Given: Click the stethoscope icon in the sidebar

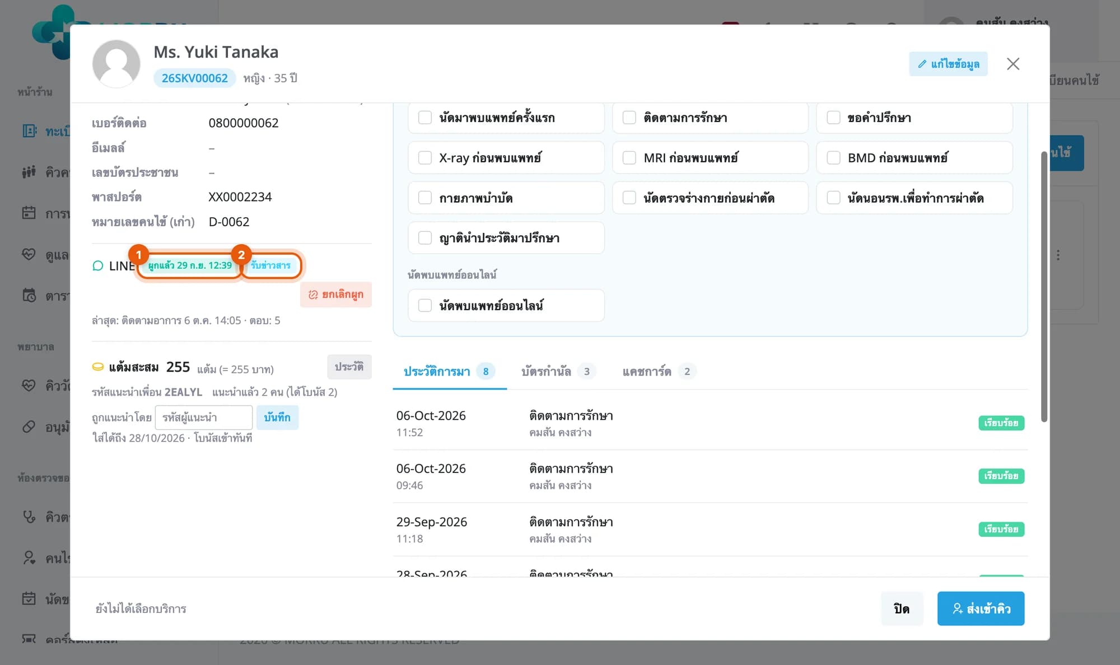Looking at the screenshot, I should (29, 517).
